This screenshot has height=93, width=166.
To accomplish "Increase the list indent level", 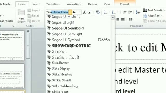I will [130, 12].
